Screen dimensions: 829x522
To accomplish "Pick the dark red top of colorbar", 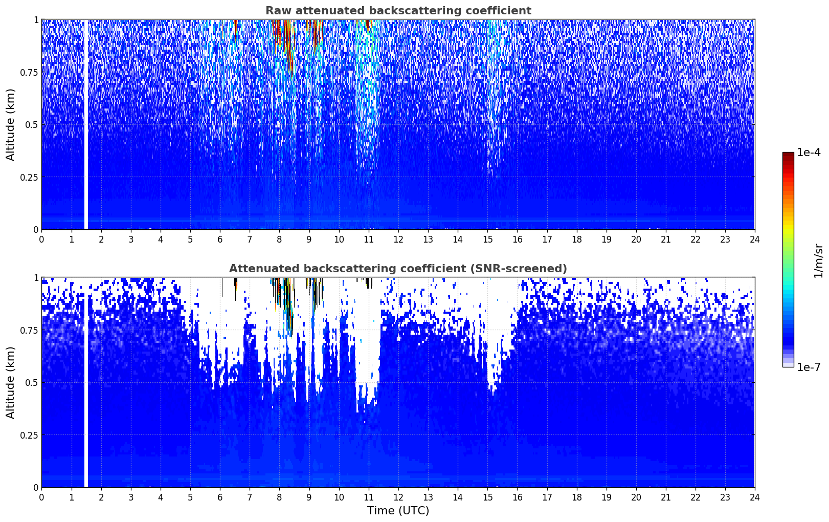I will 788,156.
